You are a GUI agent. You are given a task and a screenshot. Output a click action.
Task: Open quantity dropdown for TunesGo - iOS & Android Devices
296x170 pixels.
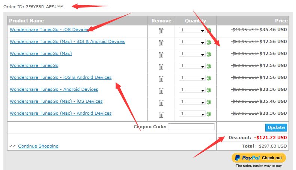192,78
